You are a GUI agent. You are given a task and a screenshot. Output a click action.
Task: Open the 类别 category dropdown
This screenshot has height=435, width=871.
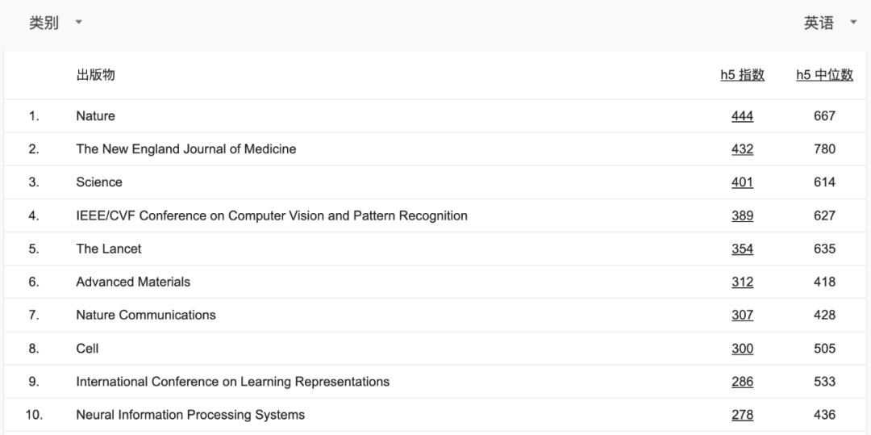pyautogui.click(x=55, y=23)
